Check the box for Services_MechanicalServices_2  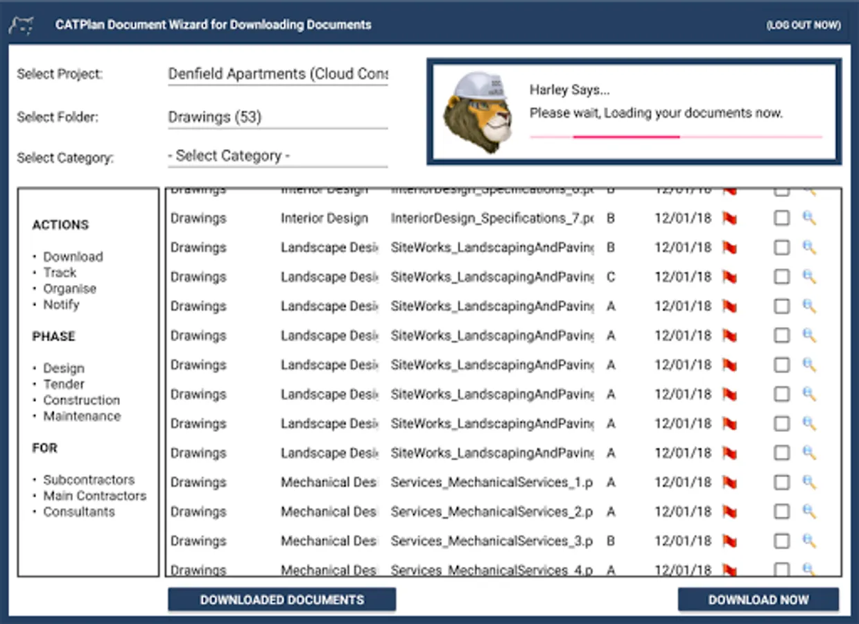click(x=781, y=512)
